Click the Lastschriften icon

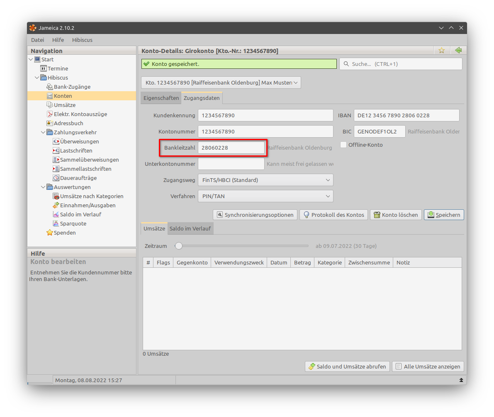click(x=56, y=150)
